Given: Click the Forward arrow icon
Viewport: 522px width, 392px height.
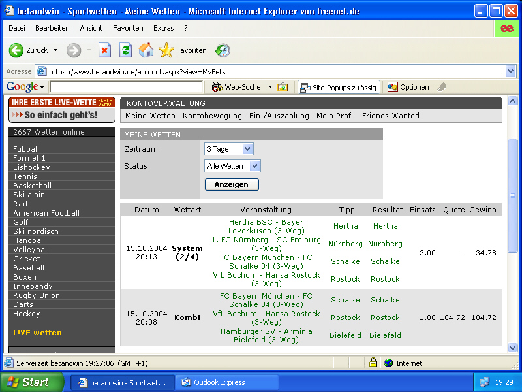Looking at the screenshot, I should [74, 51].
